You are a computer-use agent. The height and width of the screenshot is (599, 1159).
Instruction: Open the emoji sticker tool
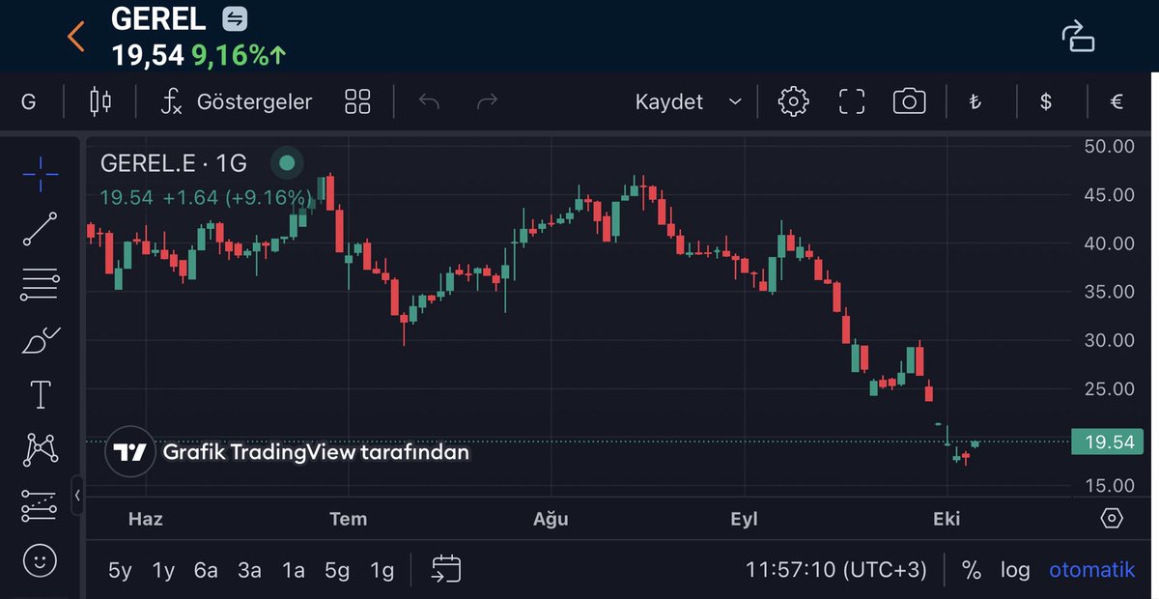41,559
